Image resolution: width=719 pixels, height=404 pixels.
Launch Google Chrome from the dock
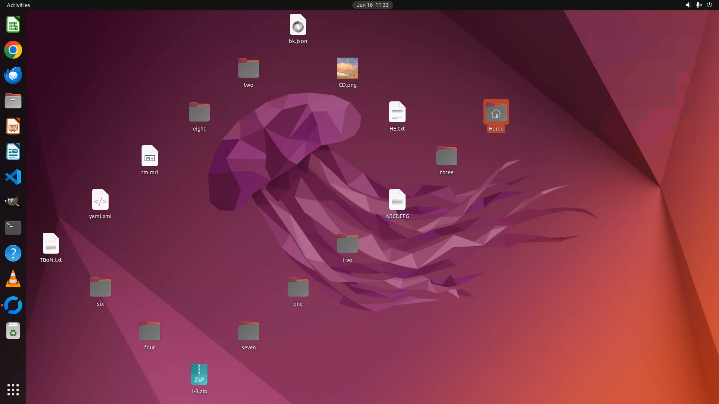13,50
